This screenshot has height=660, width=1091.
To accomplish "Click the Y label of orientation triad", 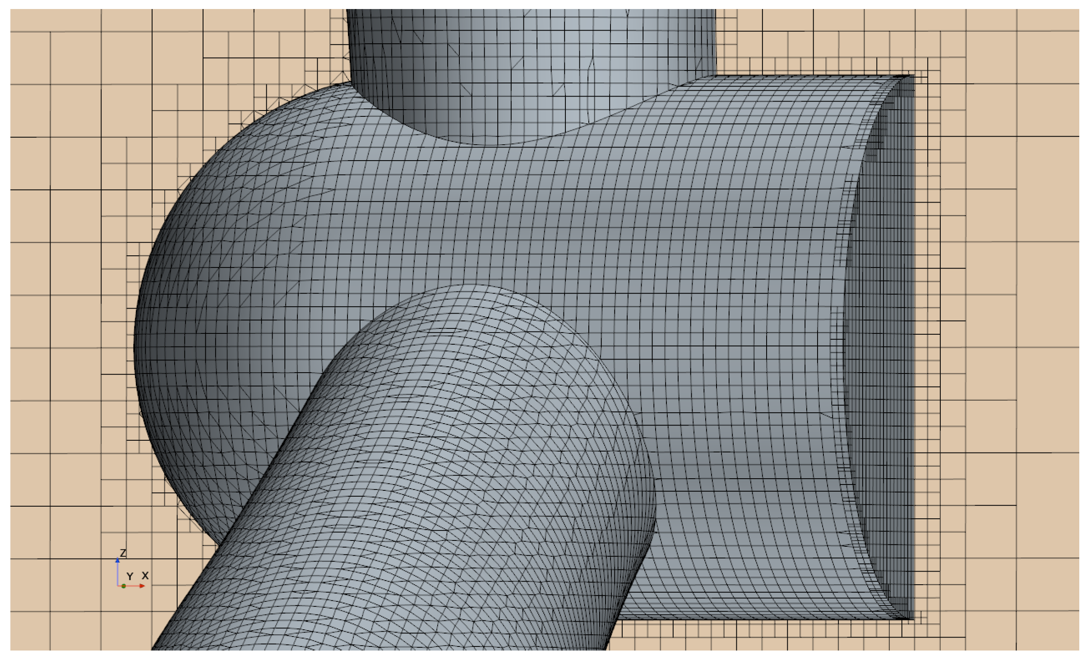I will (x=130, y=577).
